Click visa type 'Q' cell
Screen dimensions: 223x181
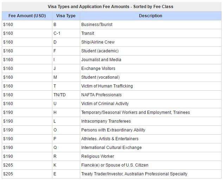tap(66, 148)
